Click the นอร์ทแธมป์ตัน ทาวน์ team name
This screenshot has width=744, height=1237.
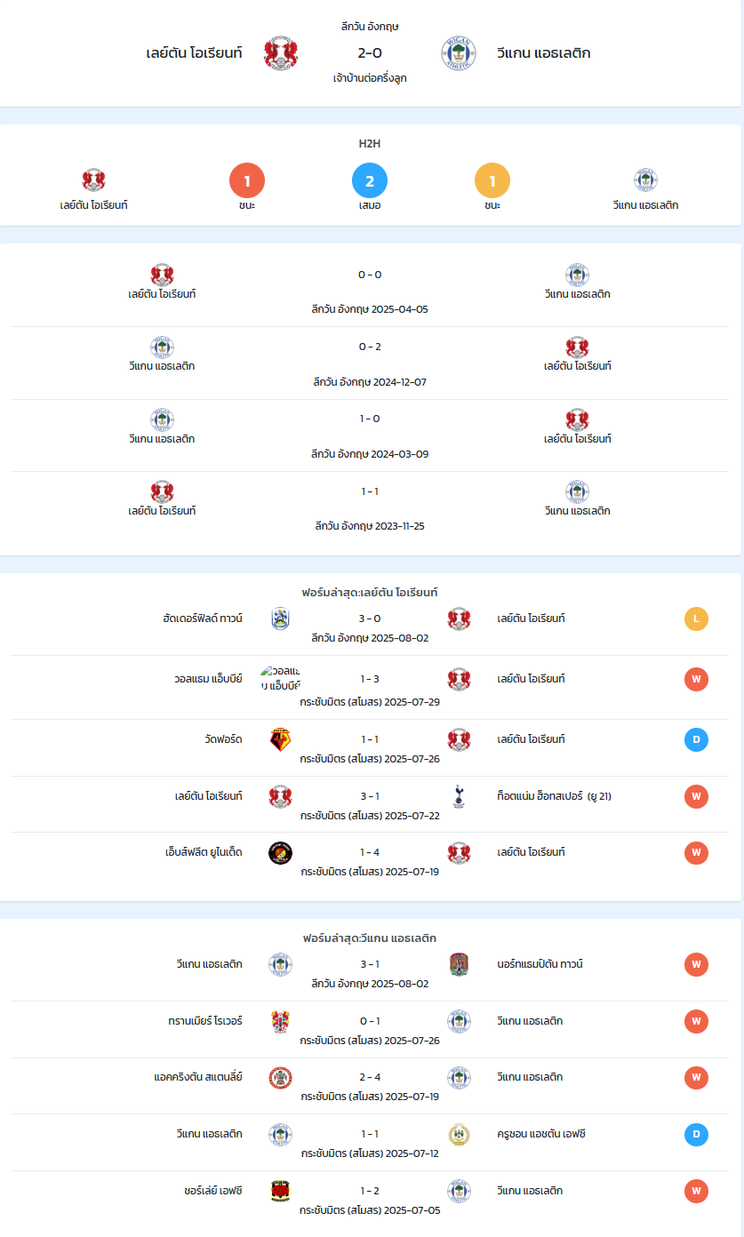tap(540, 964)
